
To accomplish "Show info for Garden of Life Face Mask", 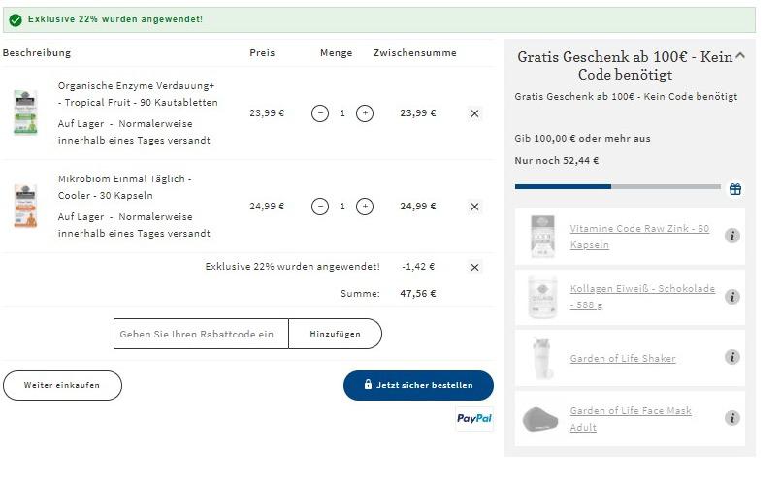I will [732, 418].
